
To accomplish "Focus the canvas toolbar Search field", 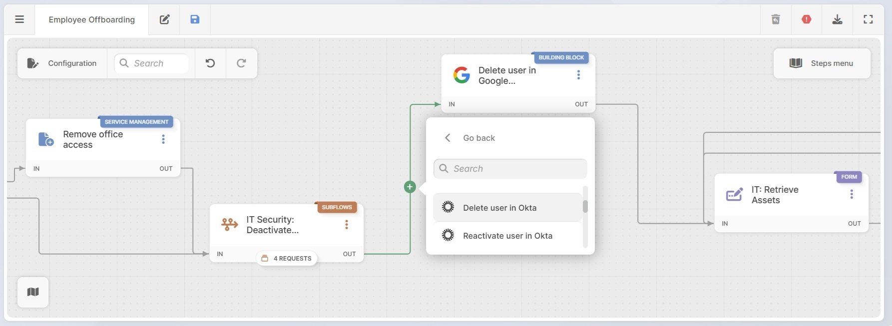I will [151, 63].
